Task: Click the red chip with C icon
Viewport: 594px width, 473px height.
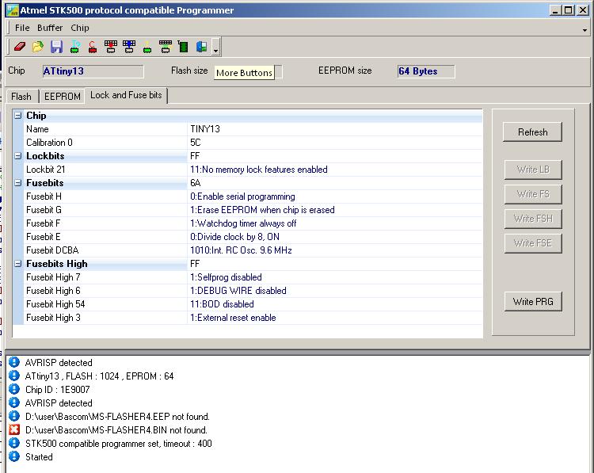Action: point(93,47)
